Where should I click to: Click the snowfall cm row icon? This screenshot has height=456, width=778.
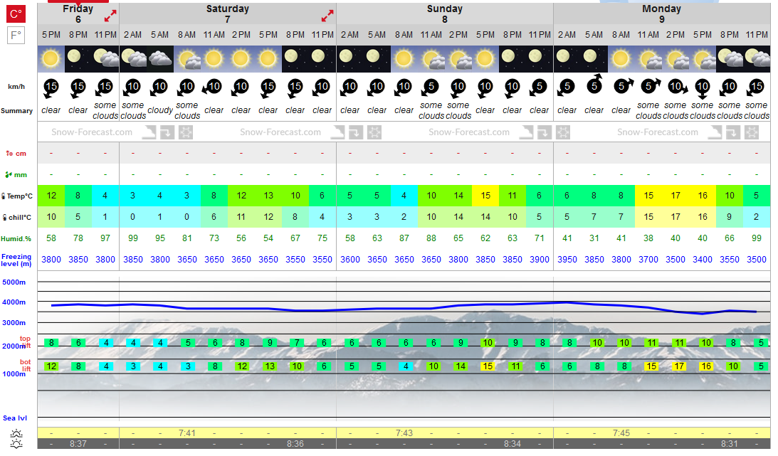(9, 154)
